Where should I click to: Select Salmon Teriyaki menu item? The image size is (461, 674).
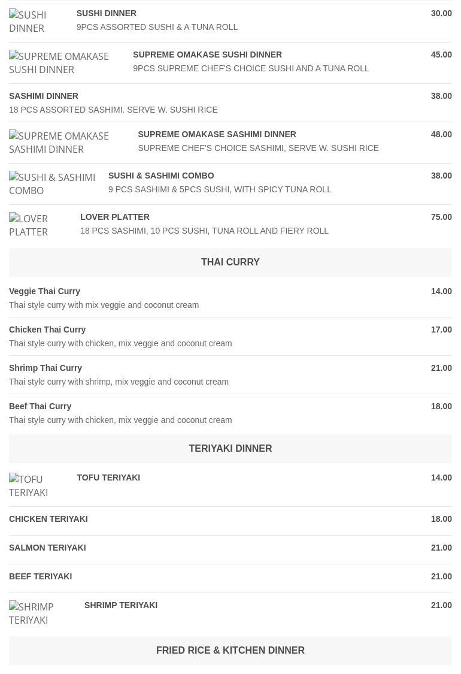[x=47, y=548]
